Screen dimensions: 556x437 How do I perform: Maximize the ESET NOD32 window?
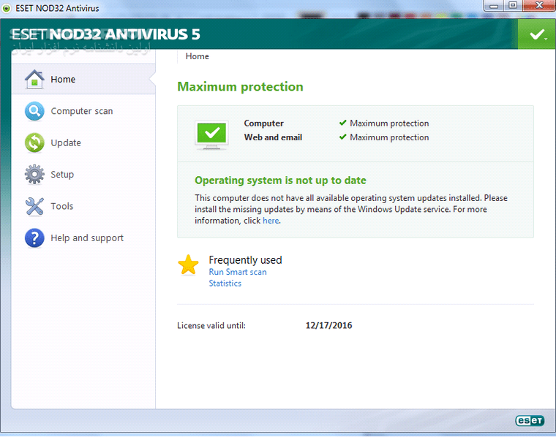click(513, 6)
